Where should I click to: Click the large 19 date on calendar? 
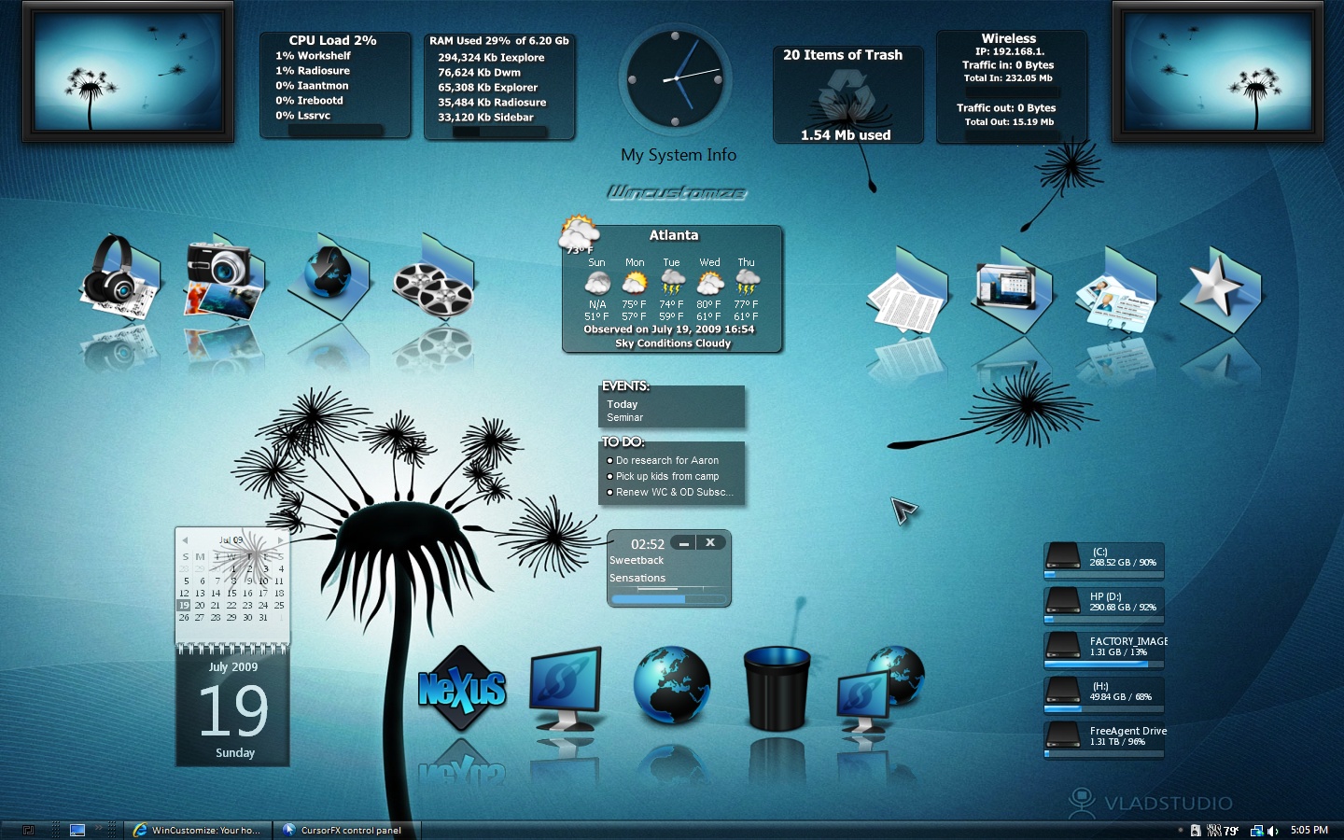tap(233, 711)
